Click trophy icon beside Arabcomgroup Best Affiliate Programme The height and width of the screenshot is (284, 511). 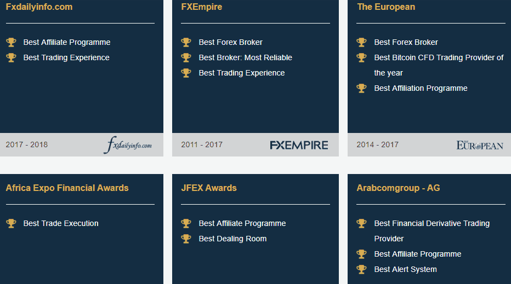(361, 254)
